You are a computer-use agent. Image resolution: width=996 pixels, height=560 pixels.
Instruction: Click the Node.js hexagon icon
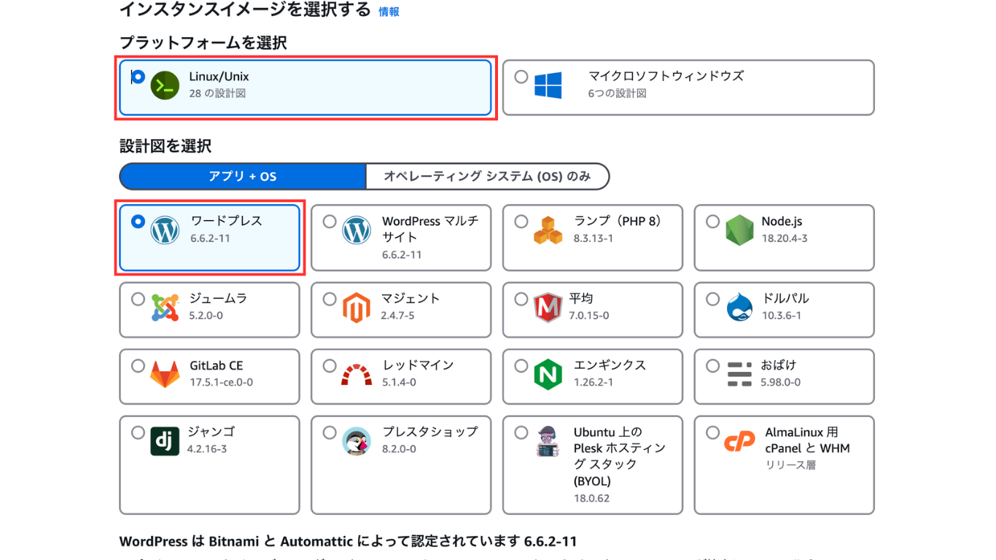pos(739,230)
